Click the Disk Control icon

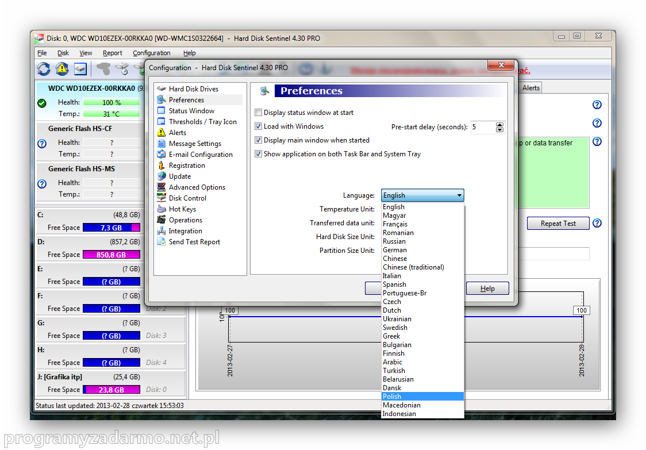tap(161, 198)
